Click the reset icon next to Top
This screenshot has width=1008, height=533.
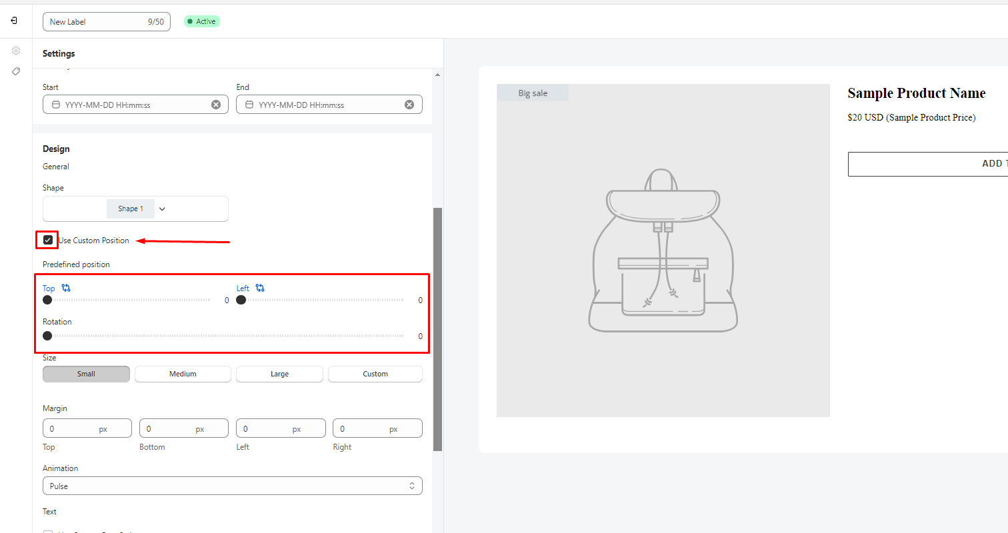tap(66, 288)
